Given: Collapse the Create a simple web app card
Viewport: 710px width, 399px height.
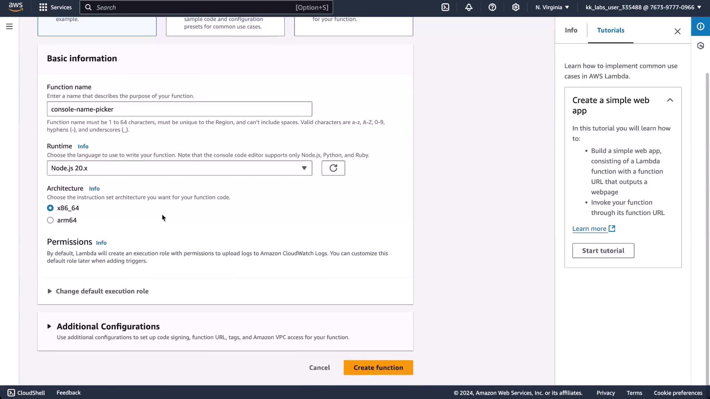Looking at the screenshot, I should click(670, 100).
